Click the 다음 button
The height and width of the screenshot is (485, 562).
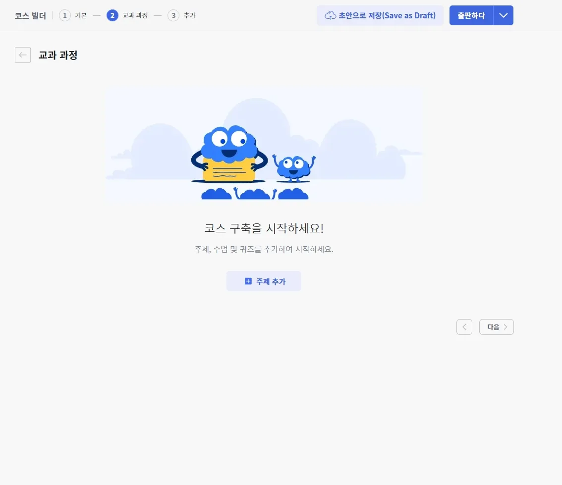coord(497,326)
